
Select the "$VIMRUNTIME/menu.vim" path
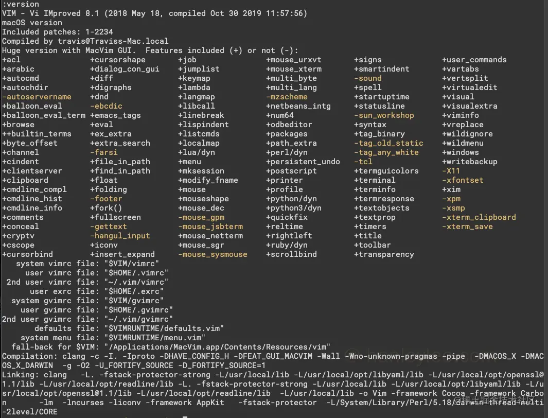pyautogui.click(x=155, y=338)
